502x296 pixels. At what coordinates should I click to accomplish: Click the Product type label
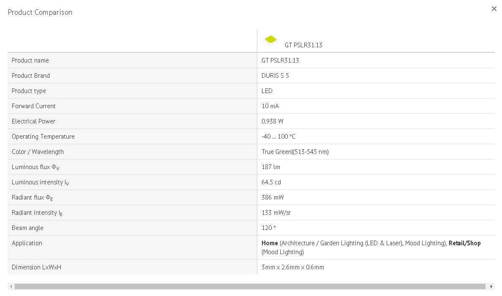coord(29,91)
